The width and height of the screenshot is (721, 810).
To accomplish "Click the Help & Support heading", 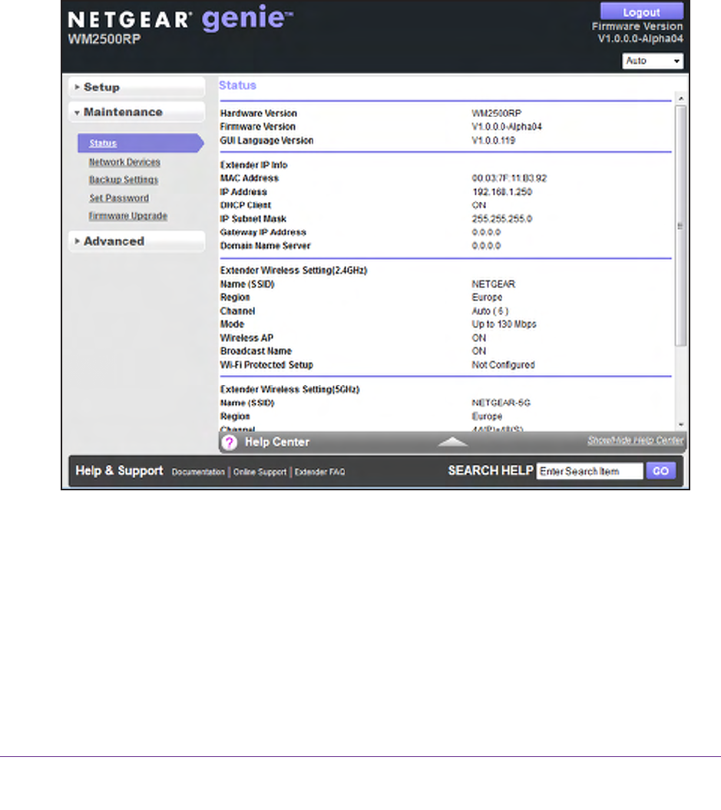I will (x=119, y=470).
